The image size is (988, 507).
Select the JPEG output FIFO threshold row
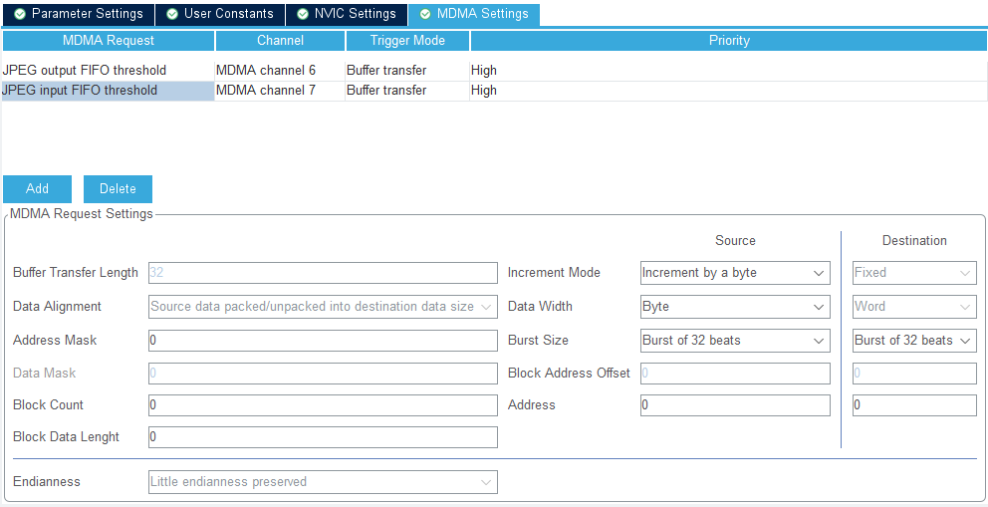click(495, 71)
